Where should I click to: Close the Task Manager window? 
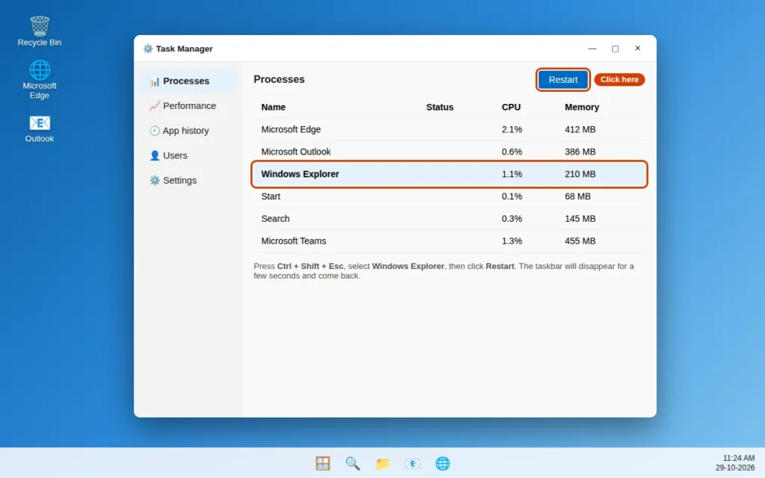(638, 49)
